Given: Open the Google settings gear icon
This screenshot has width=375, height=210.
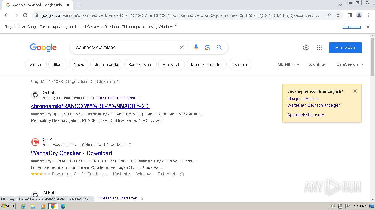Looking at the screenshot, I should point(306,48).
